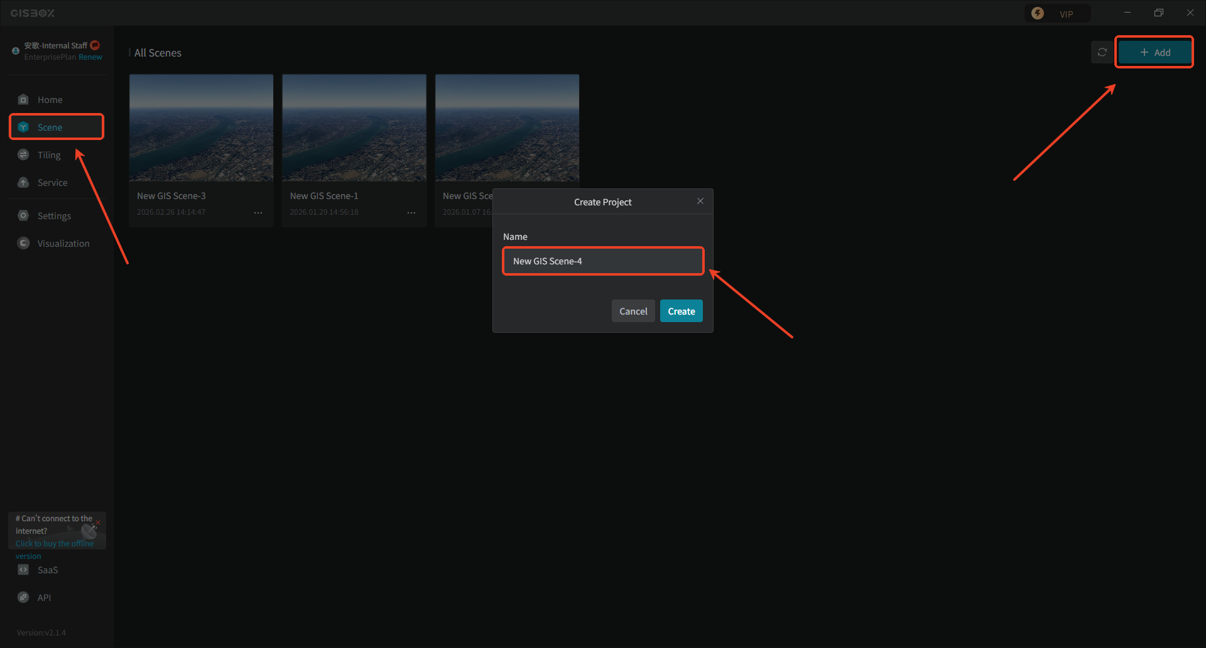Close the Create Project dialog
The image size is (1206, 648).
click(700, 201)
